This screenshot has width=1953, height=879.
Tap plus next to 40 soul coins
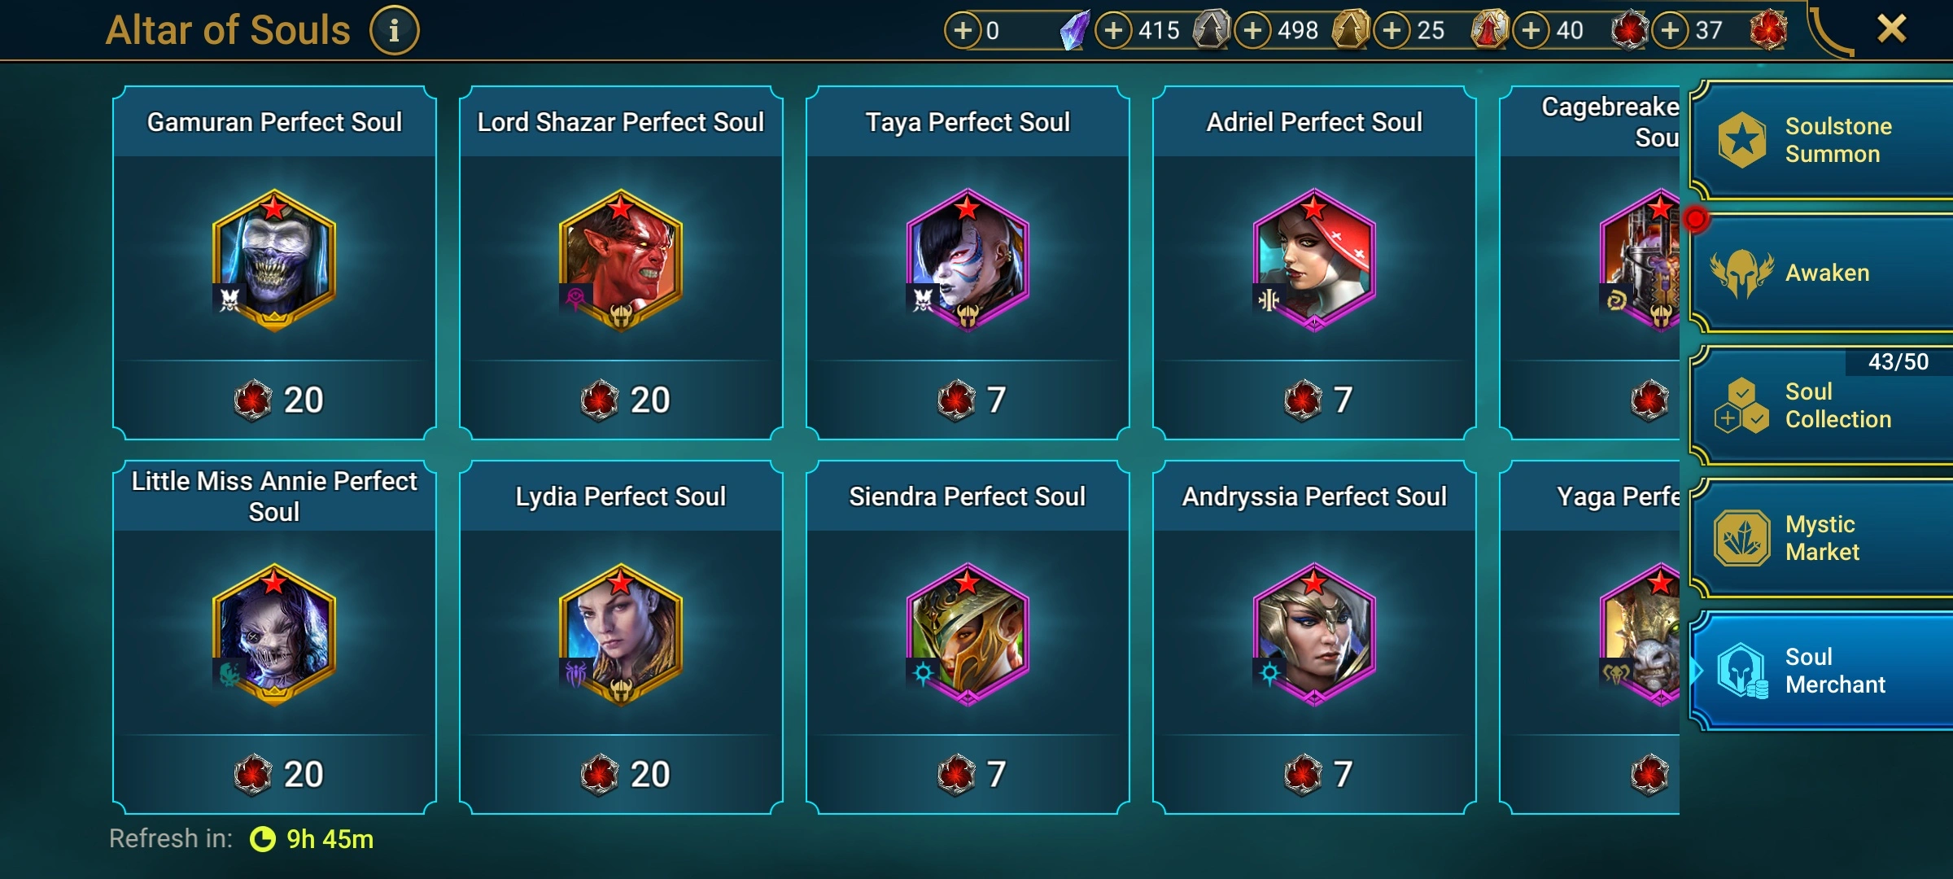point(1531,31)
